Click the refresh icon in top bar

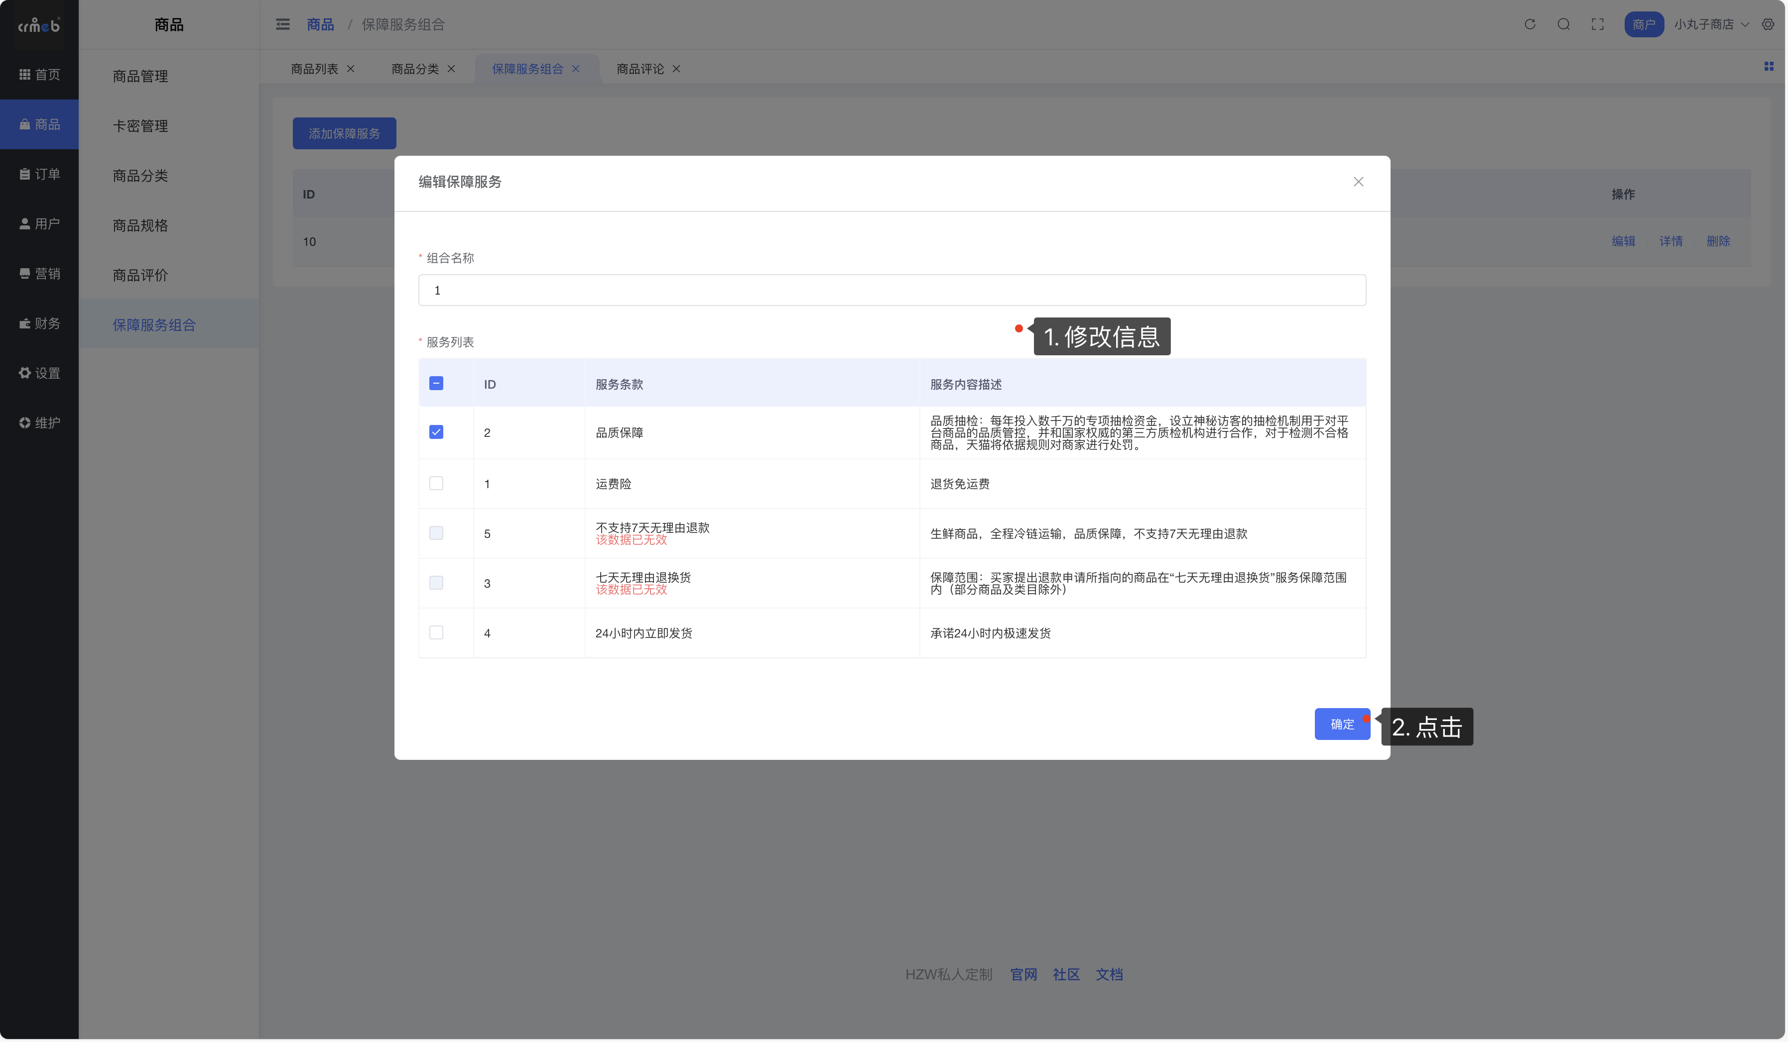[1530, 24]
